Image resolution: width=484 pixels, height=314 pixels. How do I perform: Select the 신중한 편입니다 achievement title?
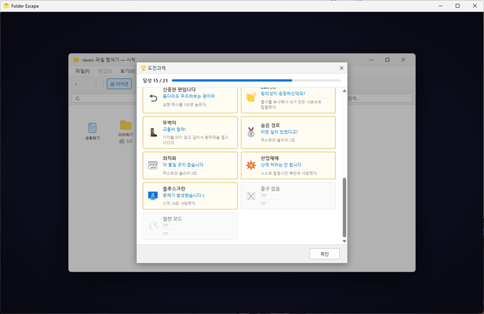point(179,89)
